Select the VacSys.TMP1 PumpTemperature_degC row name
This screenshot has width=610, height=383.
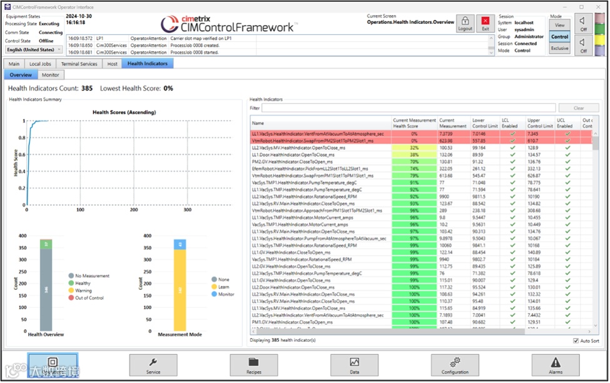[304, 183]
